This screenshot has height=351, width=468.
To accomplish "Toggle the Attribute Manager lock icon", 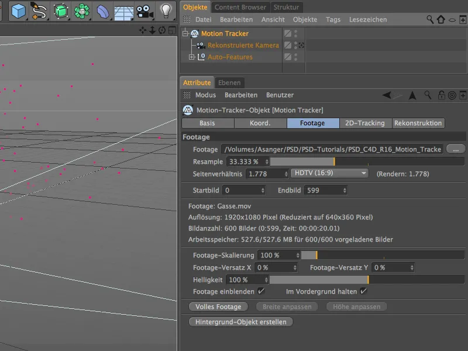I will pos(441,95).
